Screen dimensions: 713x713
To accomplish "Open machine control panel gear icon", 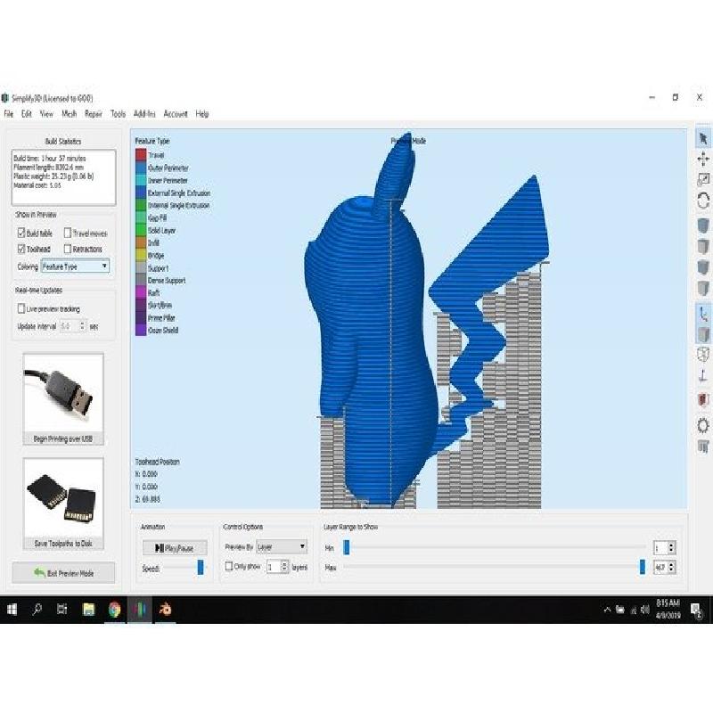I will click(703, 426).
